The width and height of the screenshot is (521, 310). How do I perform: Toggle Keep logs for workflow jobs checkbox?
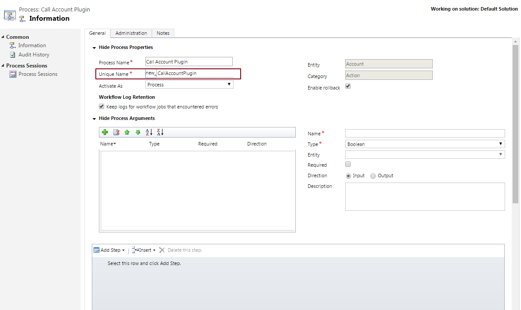(102, 106)
